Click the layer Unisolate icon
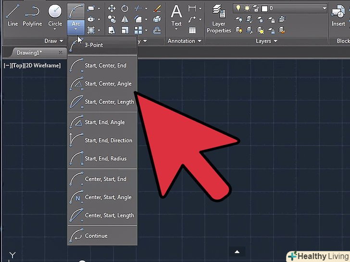 coord(250,30)
